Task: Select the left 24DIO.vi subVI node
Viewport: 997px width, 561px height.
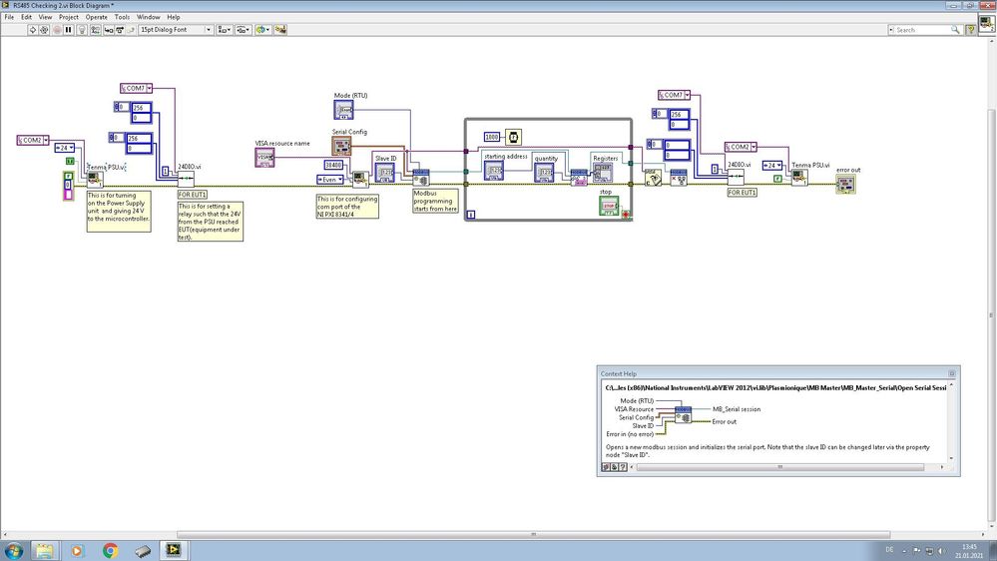Action: (x=186, y=179)
